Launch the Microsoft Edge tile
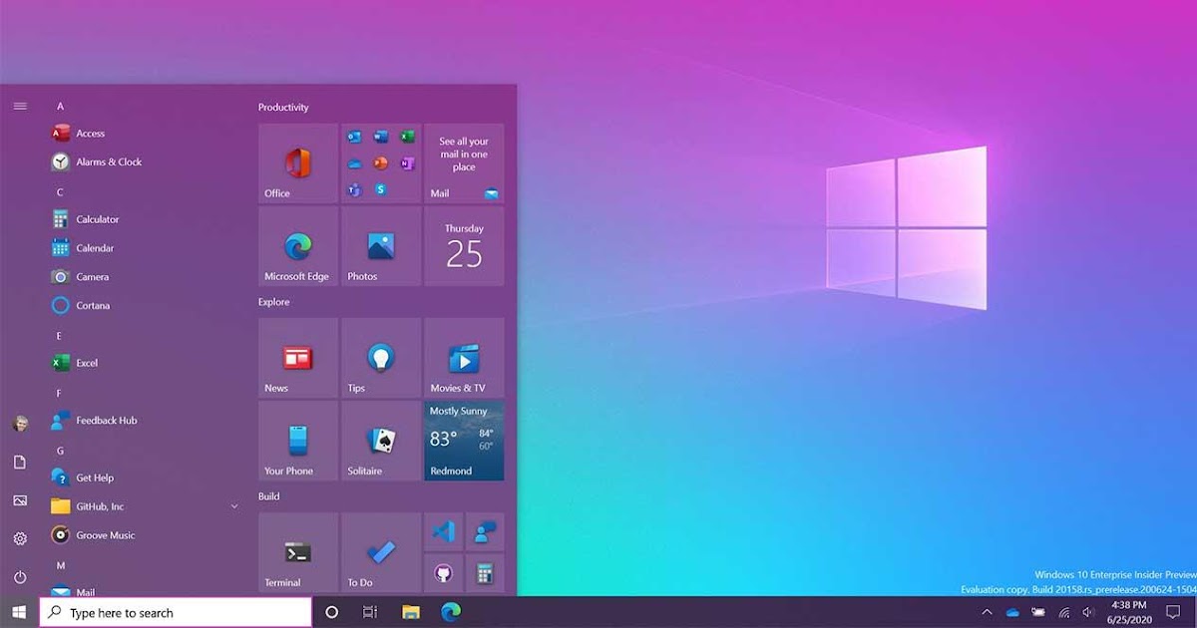 pos(298,246)
